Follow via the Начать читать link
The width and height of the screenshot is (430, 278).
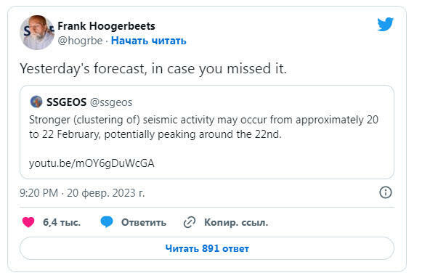[x=149, y=41]
